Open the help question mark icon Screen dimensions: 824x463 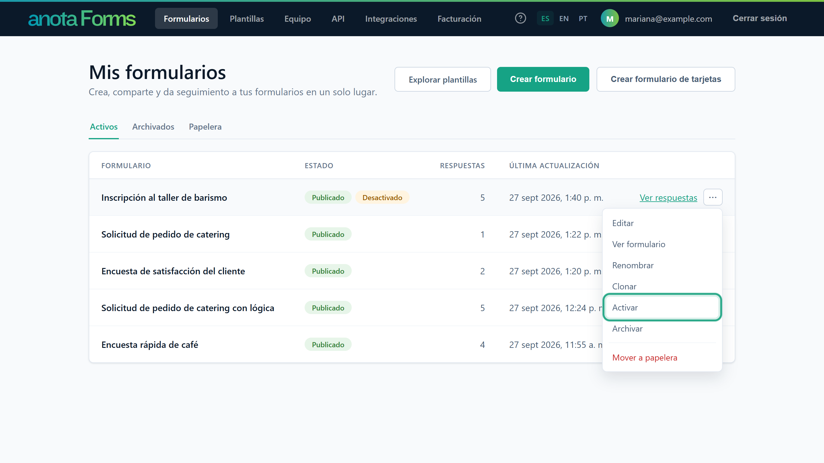(521, 18)
